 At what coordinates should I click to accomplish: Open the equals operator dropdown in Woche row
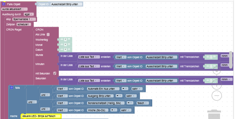(114, 110)
